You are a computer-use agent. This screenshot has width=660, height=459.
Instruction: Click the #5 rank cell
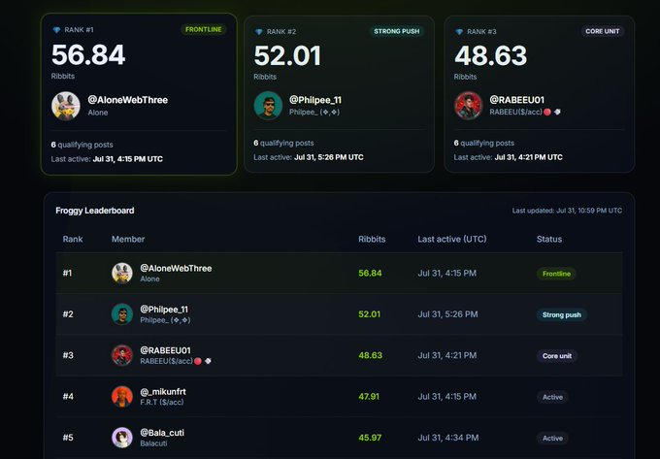point(68,438)
